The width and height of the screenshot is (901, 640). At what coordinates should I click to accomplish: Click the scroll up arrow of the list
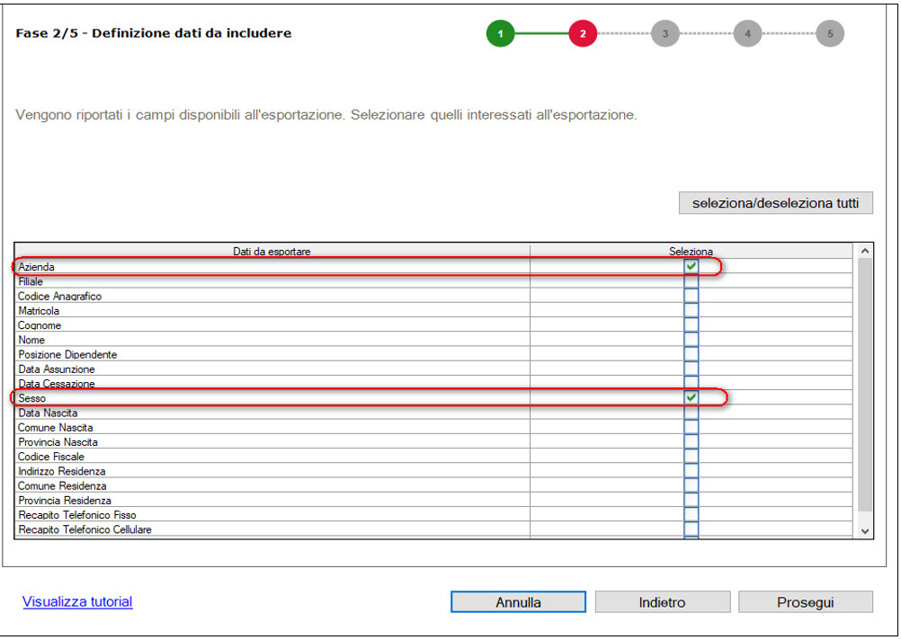coord(865,251)
